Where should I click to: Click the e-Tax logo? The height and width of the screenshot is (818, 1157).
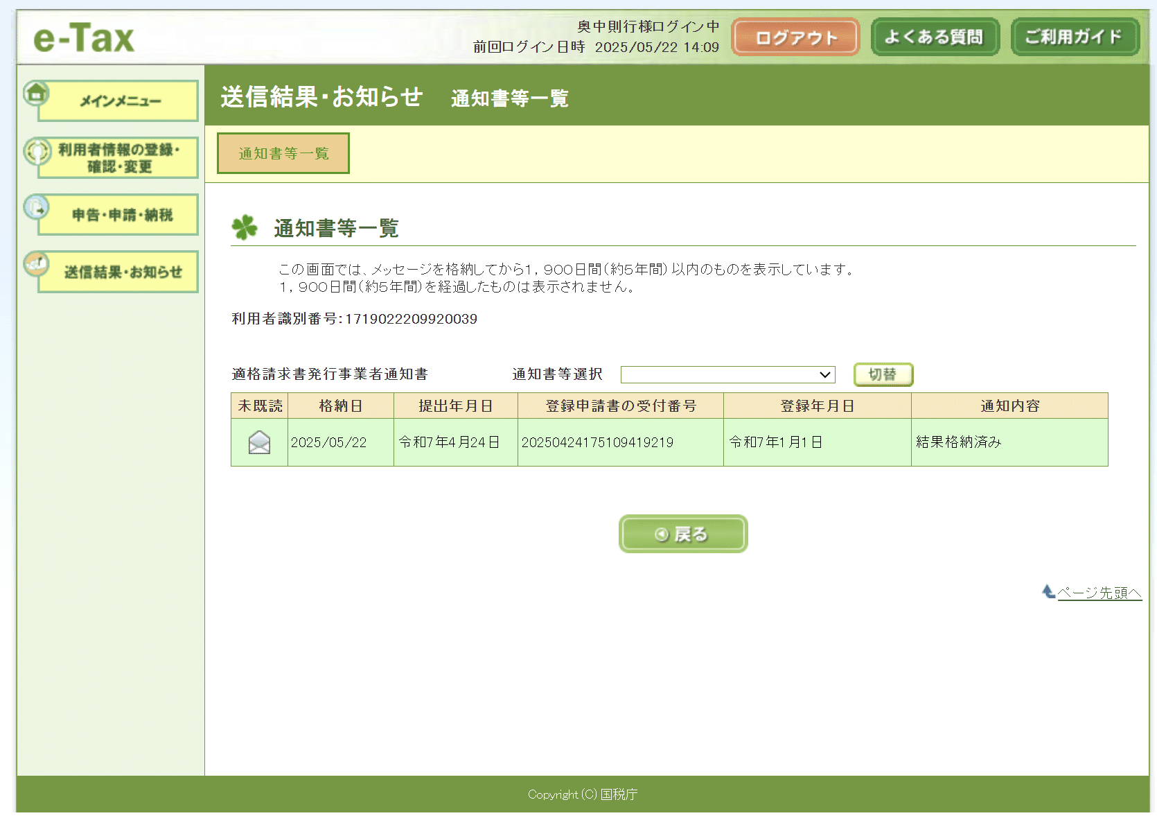(x=84, y=38)
